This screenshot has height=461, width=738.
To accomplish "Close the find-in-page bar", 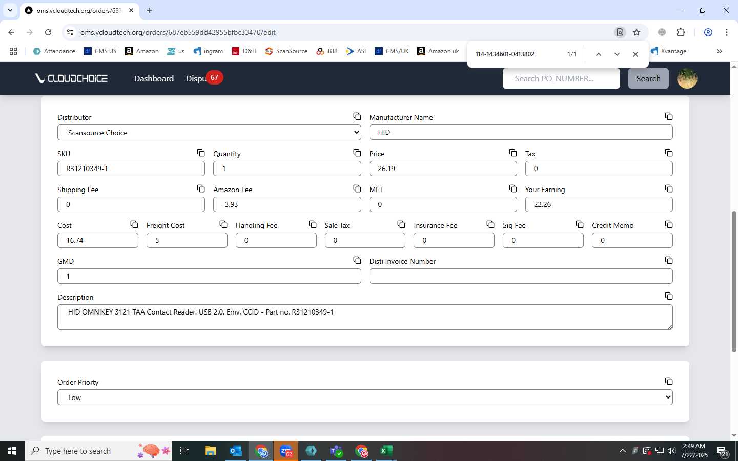I will (635, 54).
